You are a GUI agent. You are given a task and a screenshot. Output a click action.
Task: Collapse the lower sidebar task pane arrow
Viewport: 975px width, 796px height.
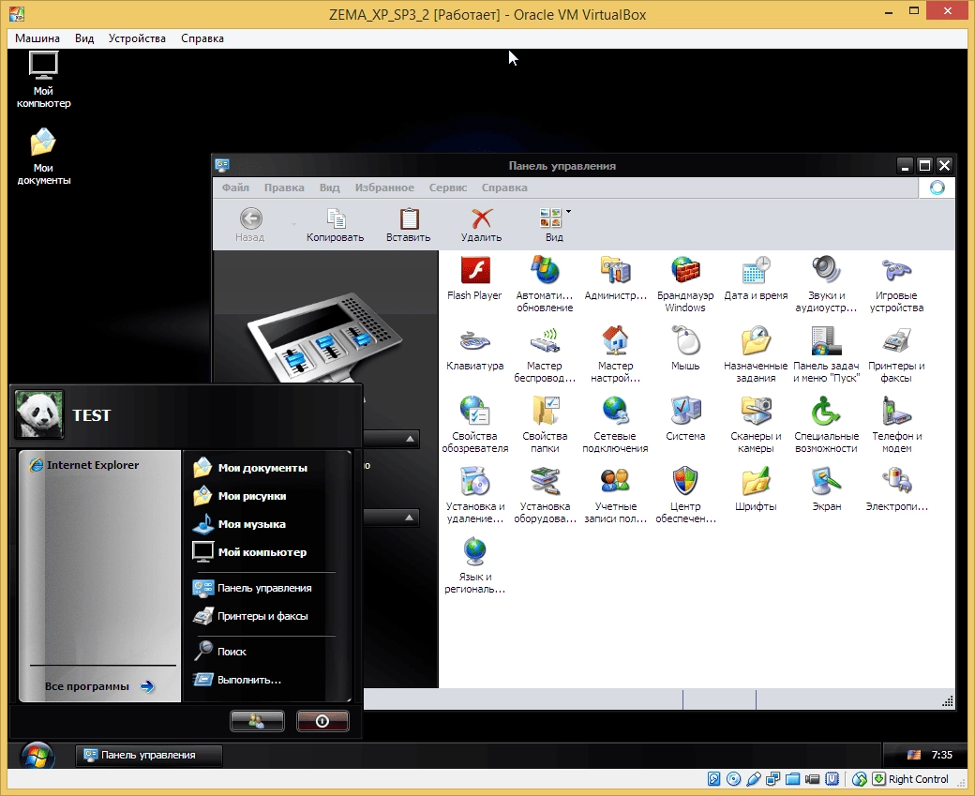tap(409, 518)
